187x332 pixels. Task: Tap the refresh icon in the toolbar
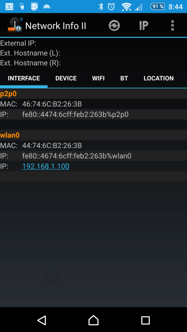pyautogui.click(x=114, y=26)
